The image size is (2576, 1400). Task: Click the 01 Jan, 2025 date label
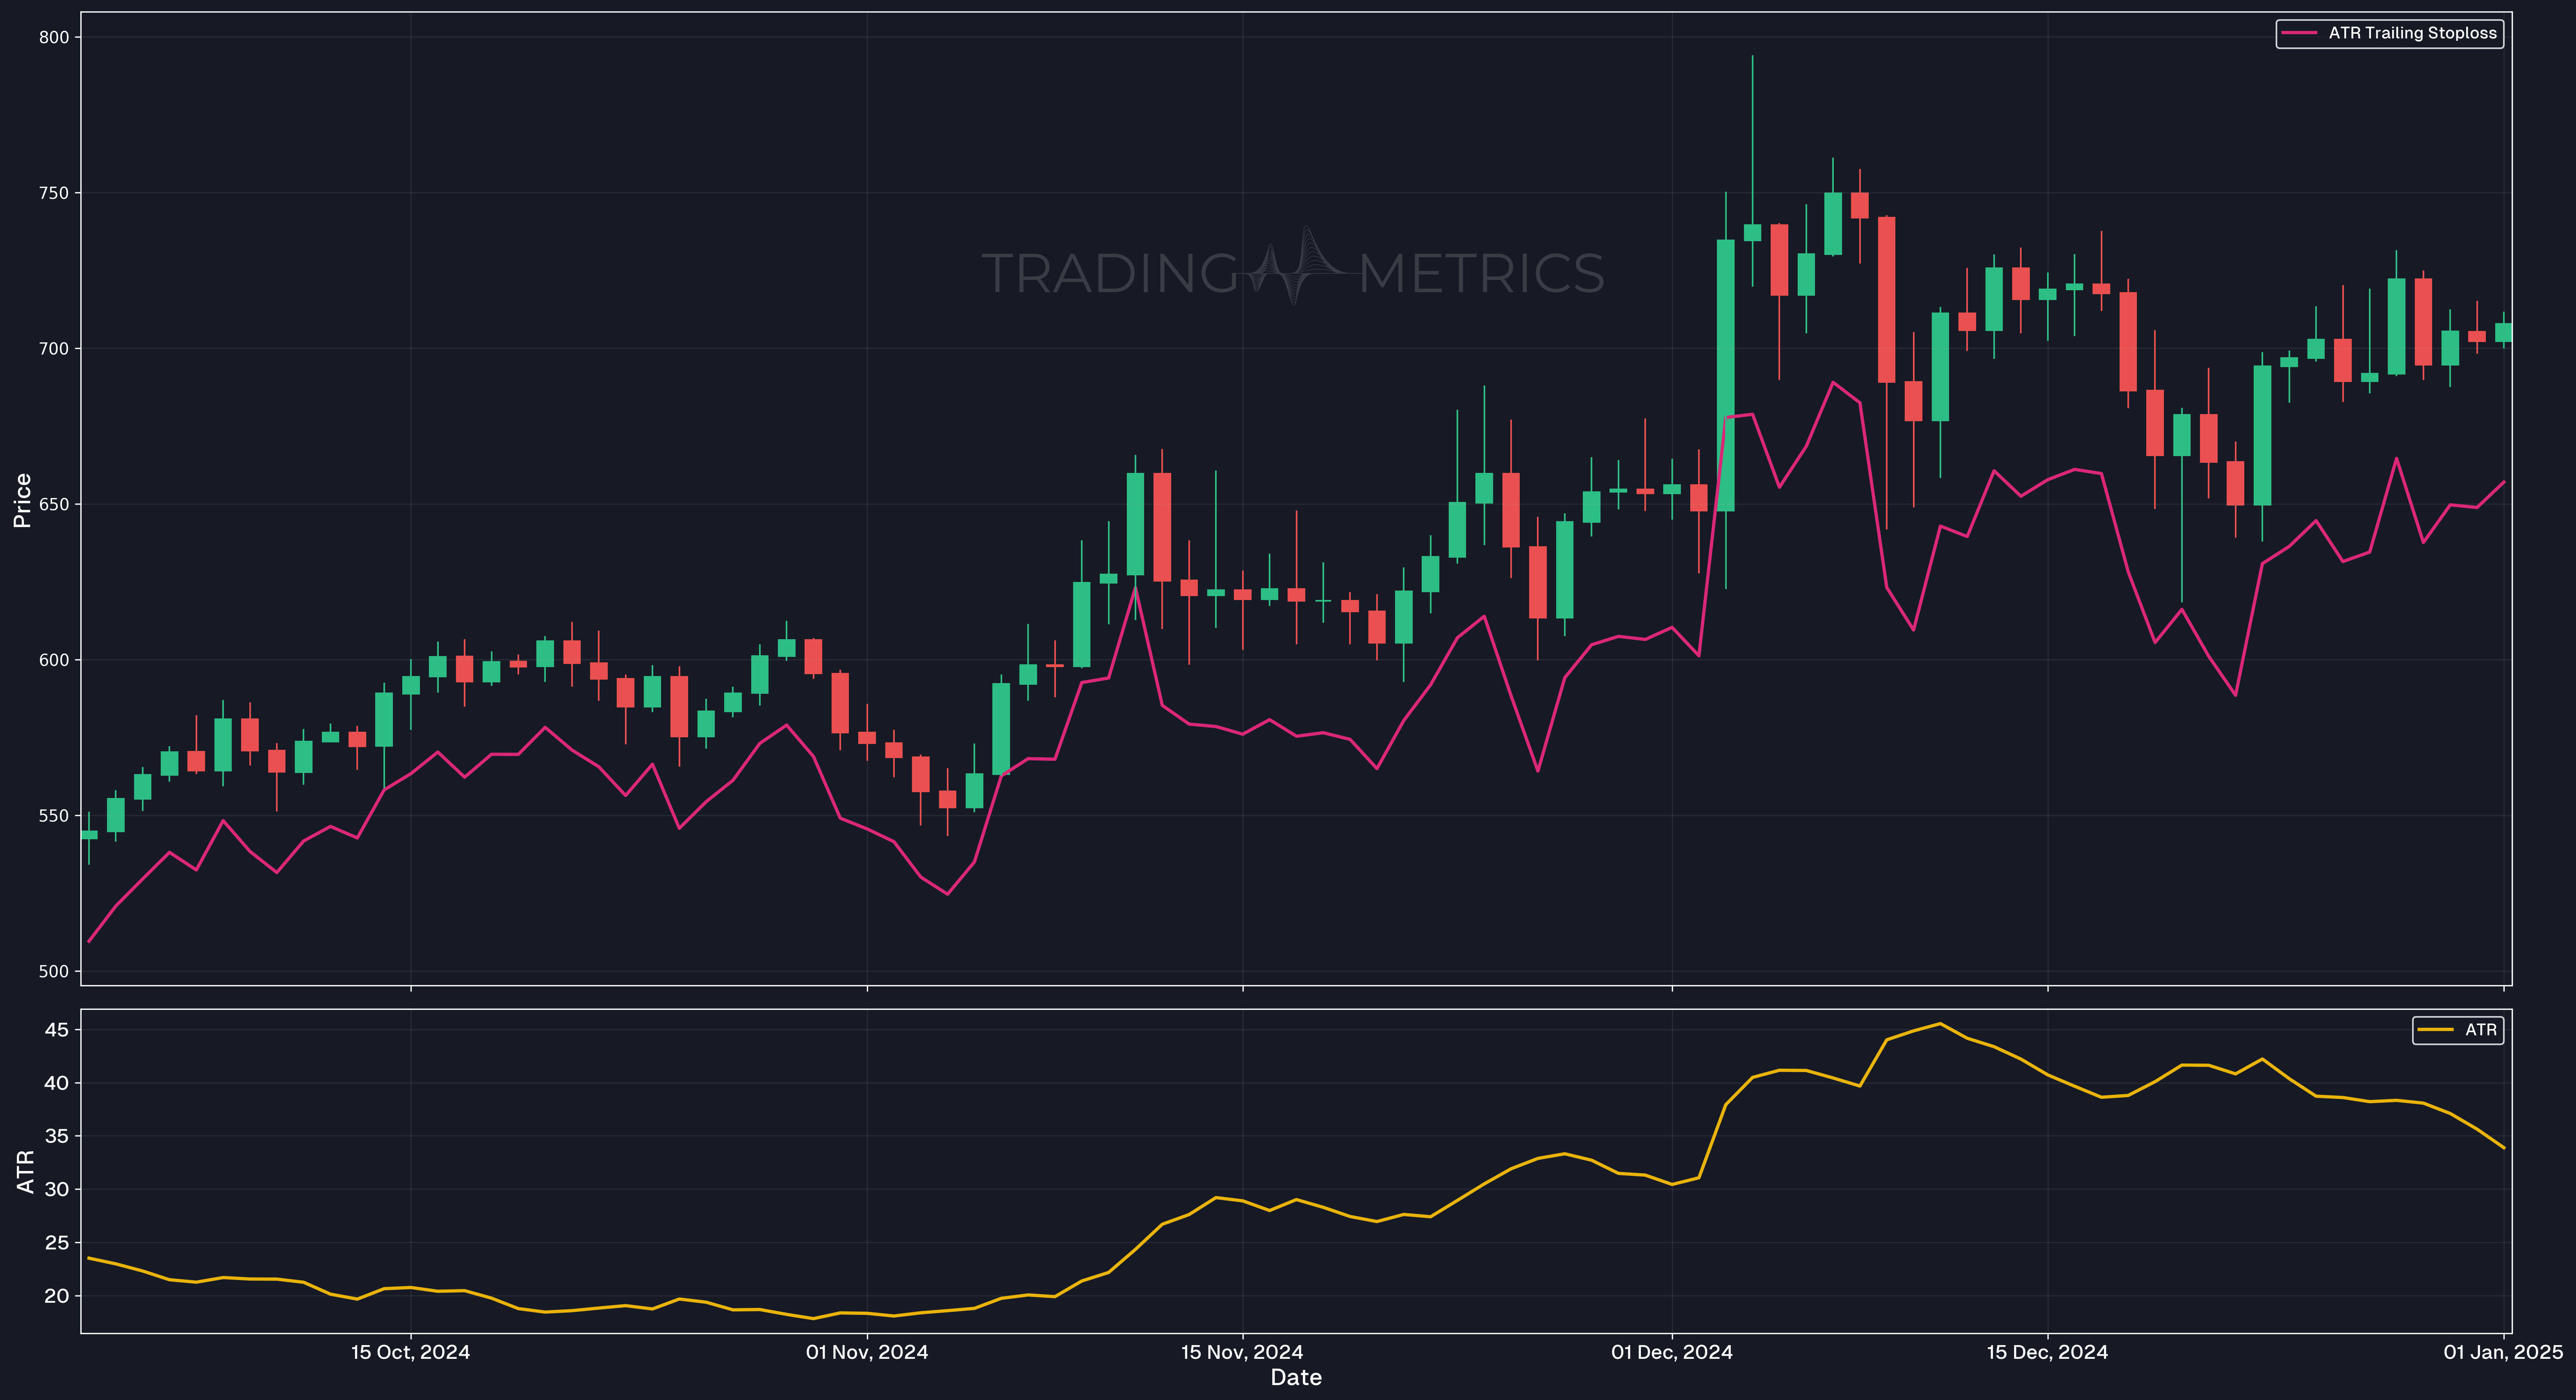[x=2503, y=1352]
